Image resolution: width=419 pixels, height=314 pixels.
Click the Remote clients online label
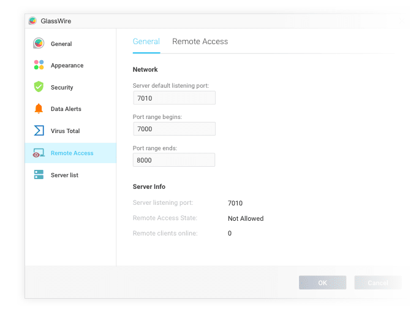tap(165, 233)
